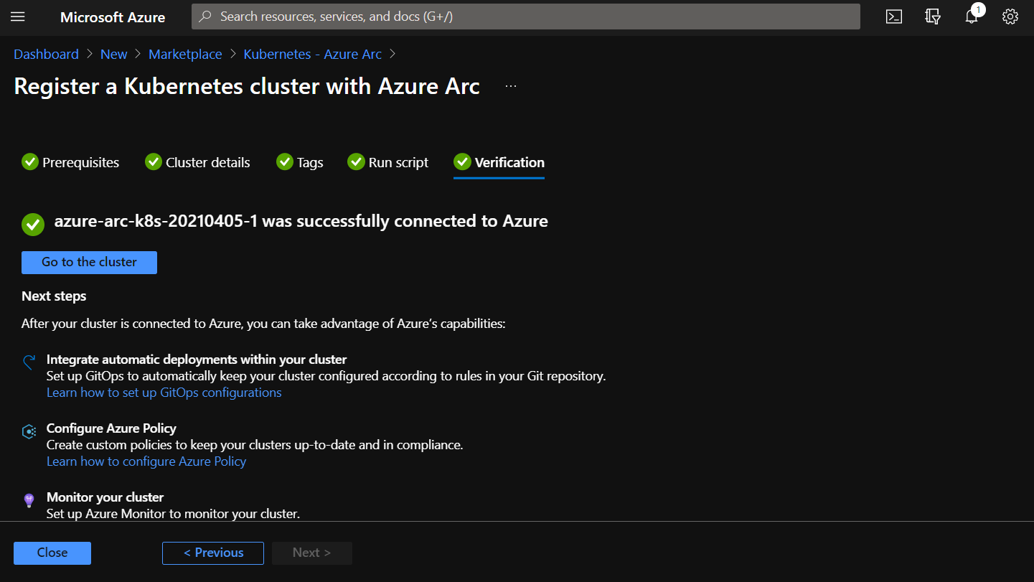
Task: Click the Monitor your cluster lightbulb icon
Action: 29,500
